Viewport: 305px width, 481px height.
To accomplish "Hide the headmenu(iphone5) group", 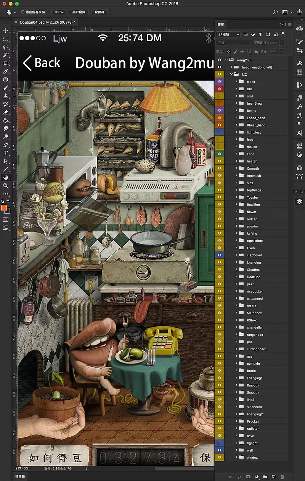I will [219, 67].
